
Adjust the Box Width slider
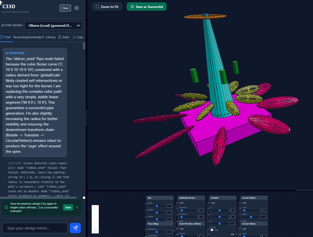157,206
